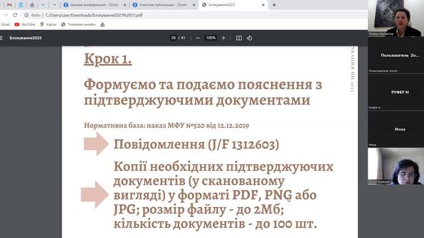424x238 pixels.
Task: Go forward in browser history
Action: [6, 15]
